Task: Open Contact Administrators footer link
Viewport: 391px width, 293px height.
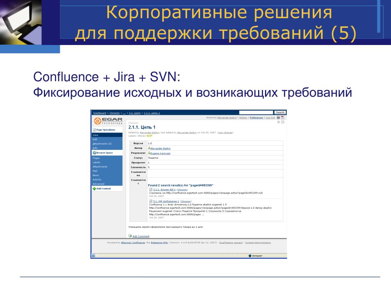Action: 258,243
